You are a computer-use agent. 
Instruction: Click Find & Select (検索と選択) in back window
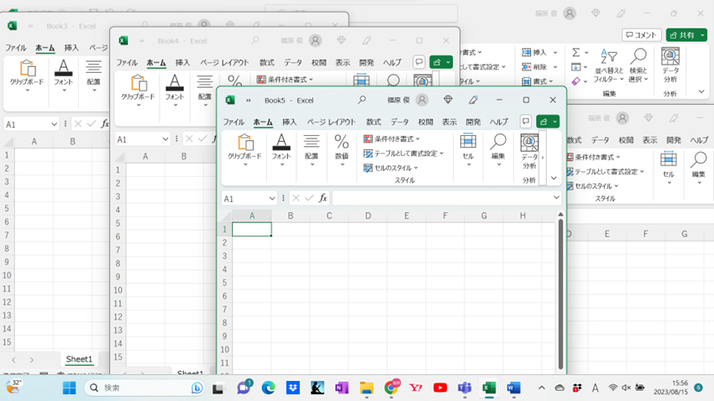pos(638,66)
